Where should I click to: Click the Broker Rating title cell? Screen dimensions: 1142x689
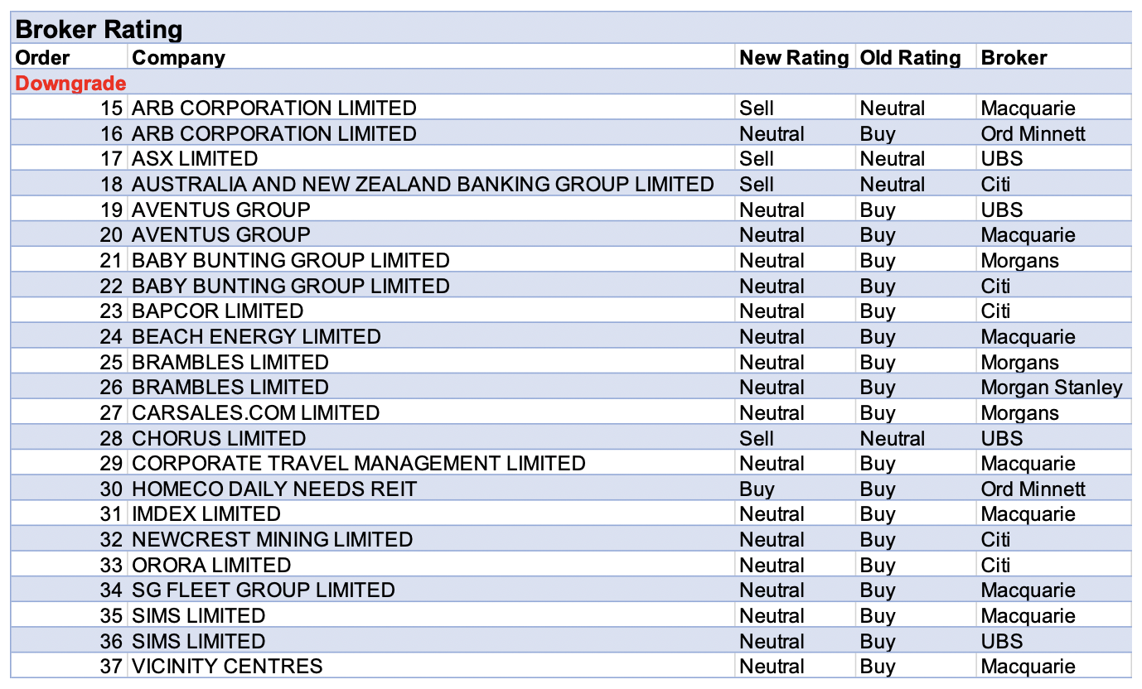(99, 30)
